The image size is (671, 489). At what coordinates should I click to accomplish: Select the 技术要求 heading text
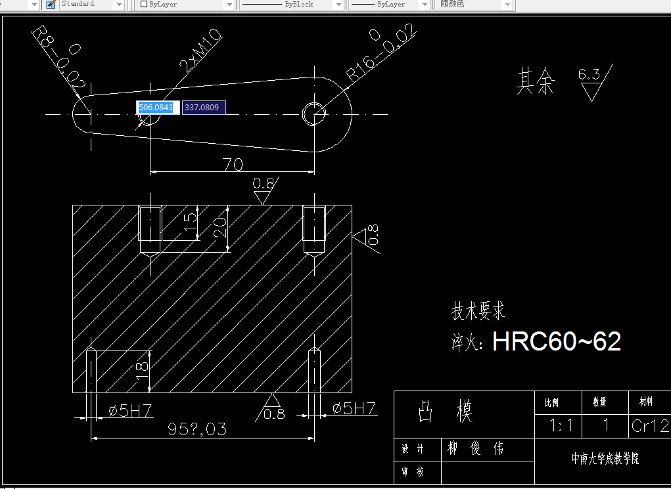tap(478, 310)
